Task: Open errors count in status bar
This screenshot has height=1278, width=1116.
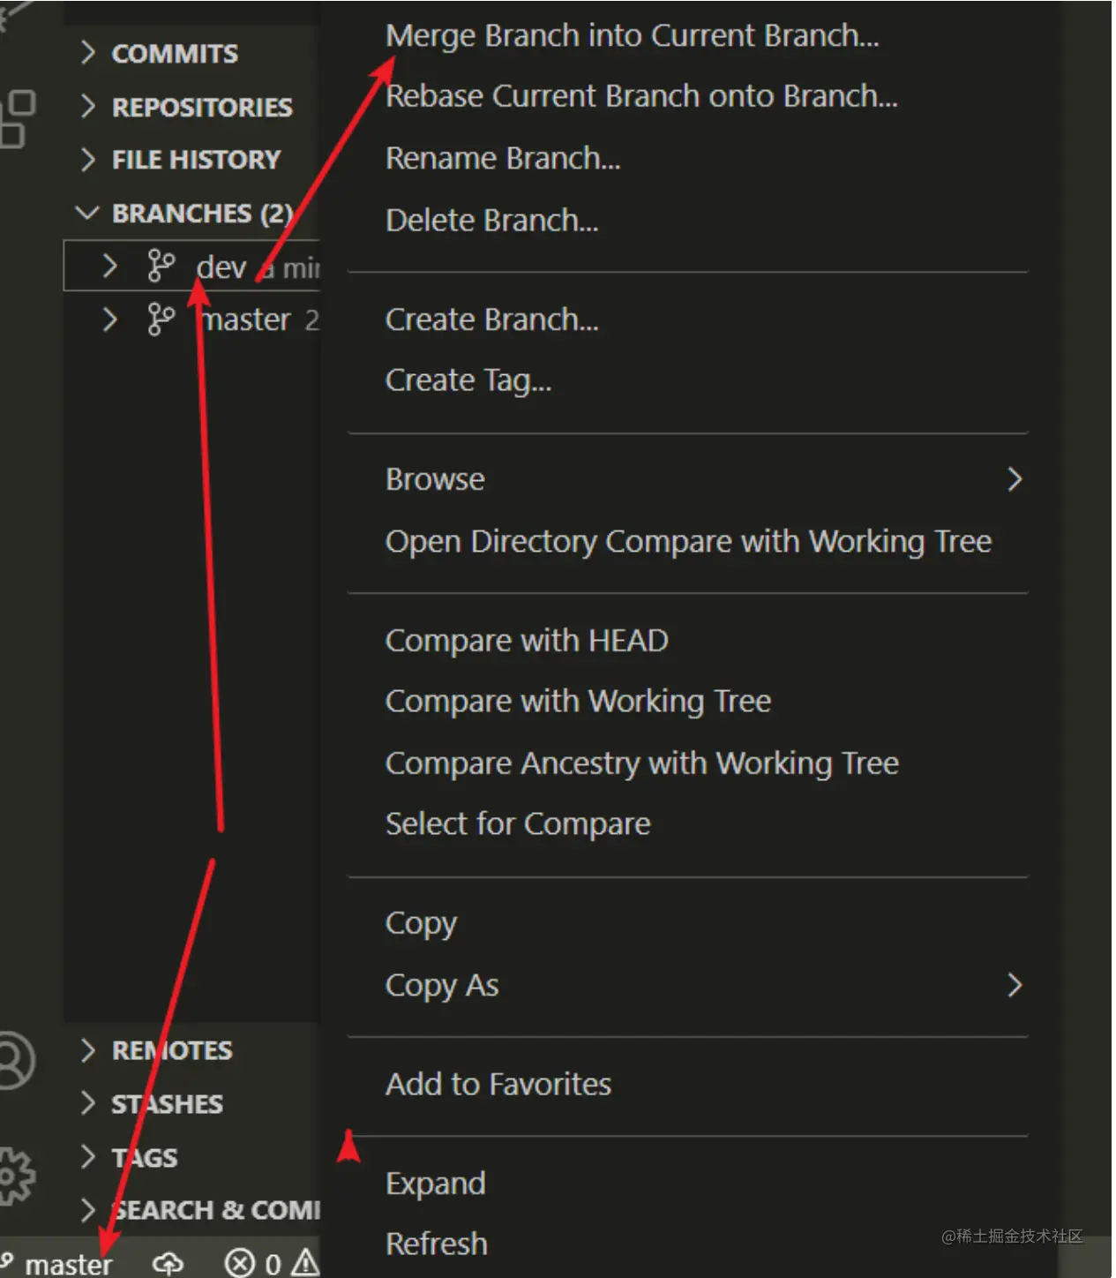Action: [x=252, y=1263]
